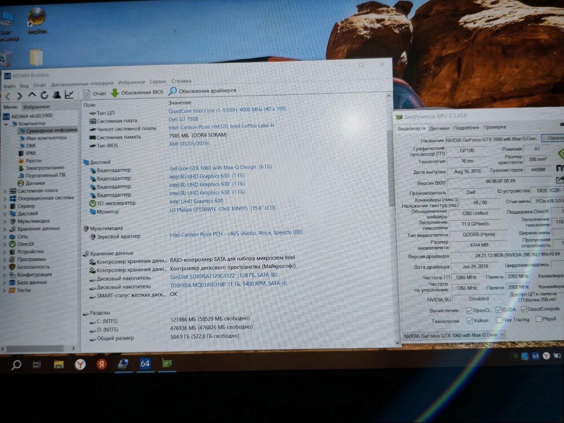
Task: Click the GeForce GTX 1060 Max-Q link
Action: tap(212, 167)
